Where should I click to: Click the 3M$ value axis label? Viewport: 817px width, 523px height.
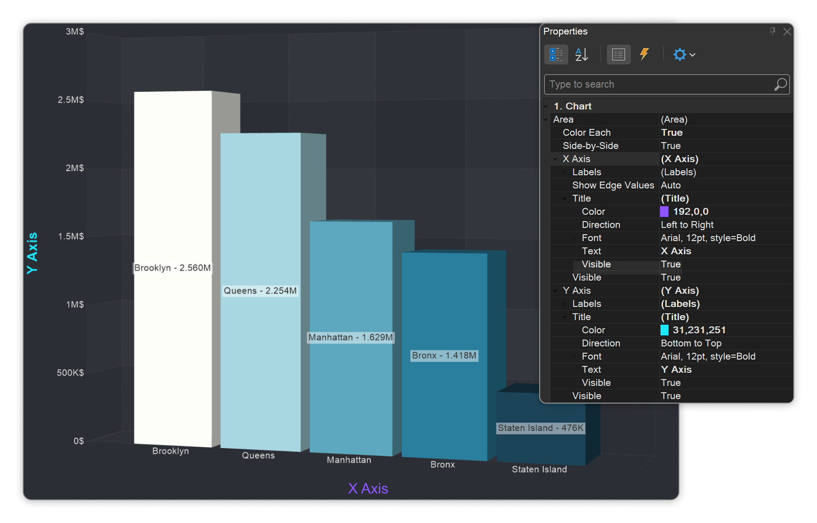75,31
